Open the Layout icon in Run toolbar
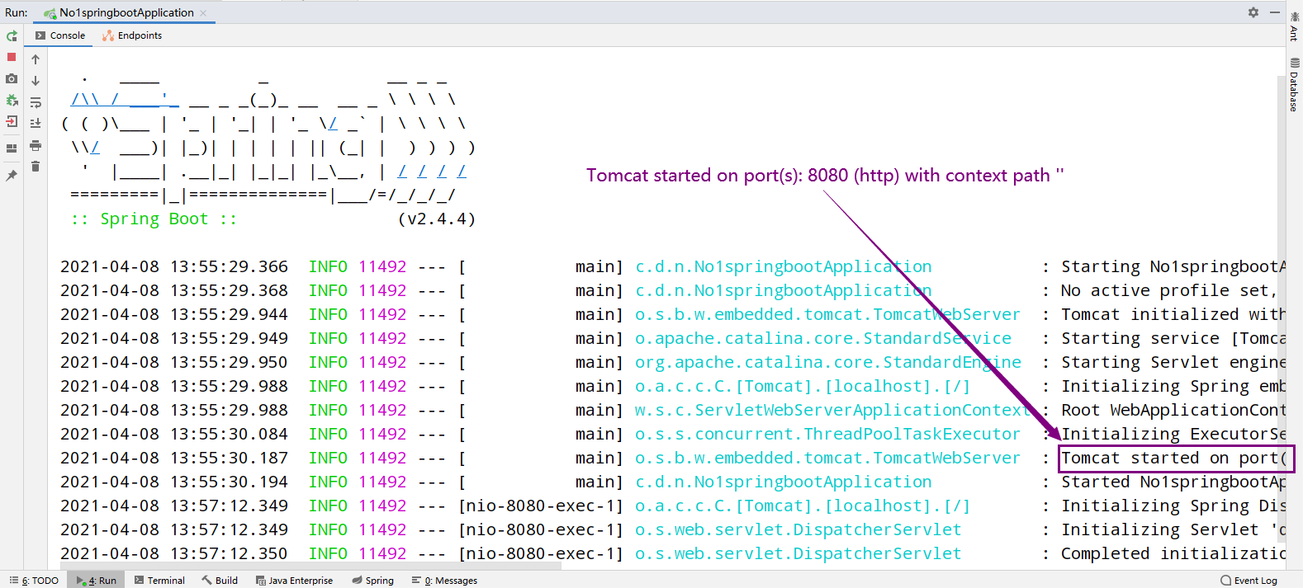Image resolution: width=1303 pixels, height=588 pixels. (x=12, y=148)
